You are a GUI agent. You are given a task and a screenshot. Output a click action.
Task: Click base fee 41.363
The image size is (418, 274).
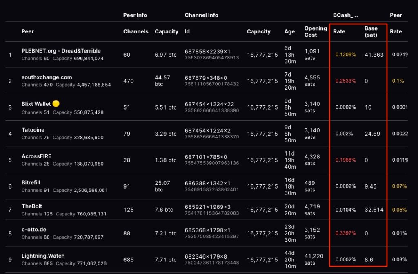coord(374,55)
